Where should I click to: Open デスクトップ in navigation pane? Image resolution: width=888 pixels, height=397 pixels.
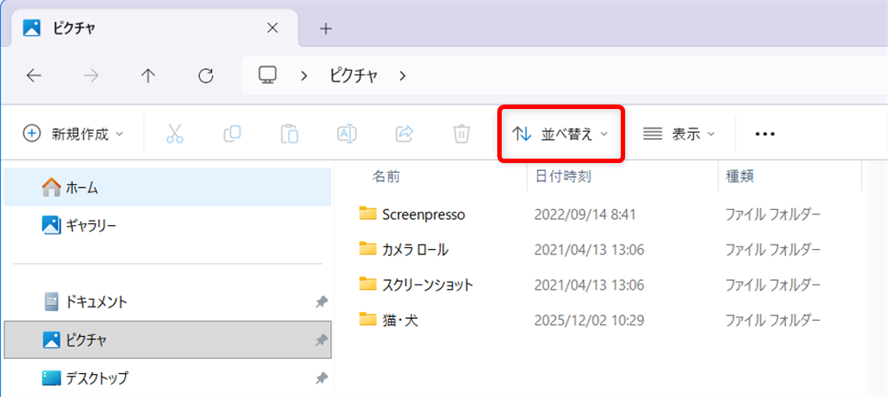[168, 378]
